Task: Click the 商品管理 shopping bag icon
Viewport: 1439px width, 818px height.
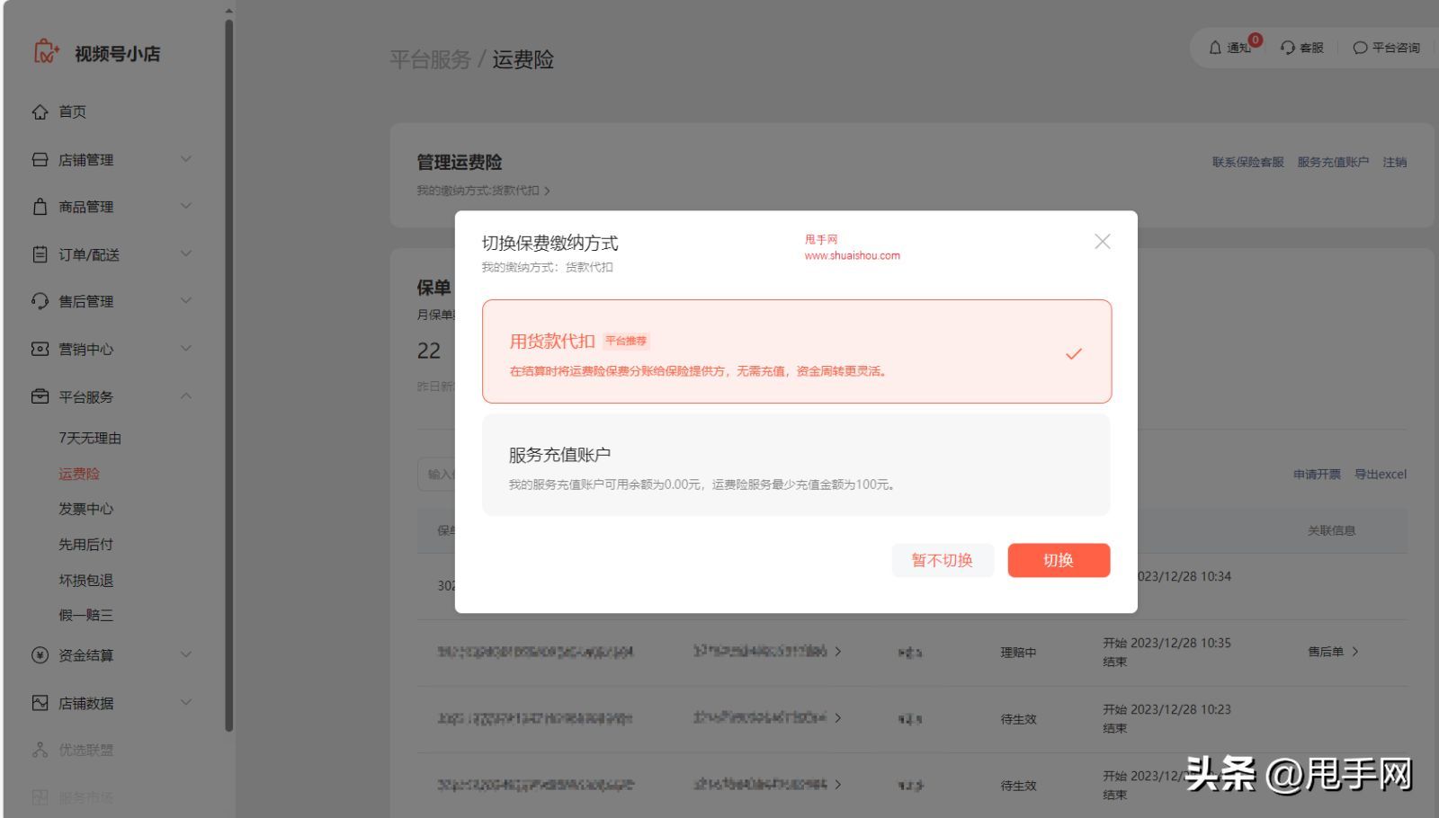Action: (40, 207)
